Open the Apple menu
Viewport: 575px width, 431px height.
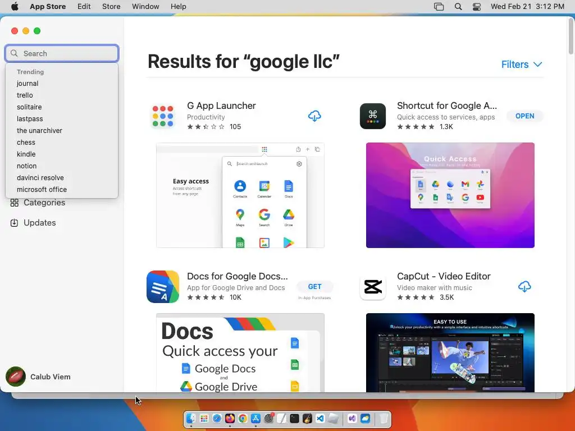tap(15, 6)
